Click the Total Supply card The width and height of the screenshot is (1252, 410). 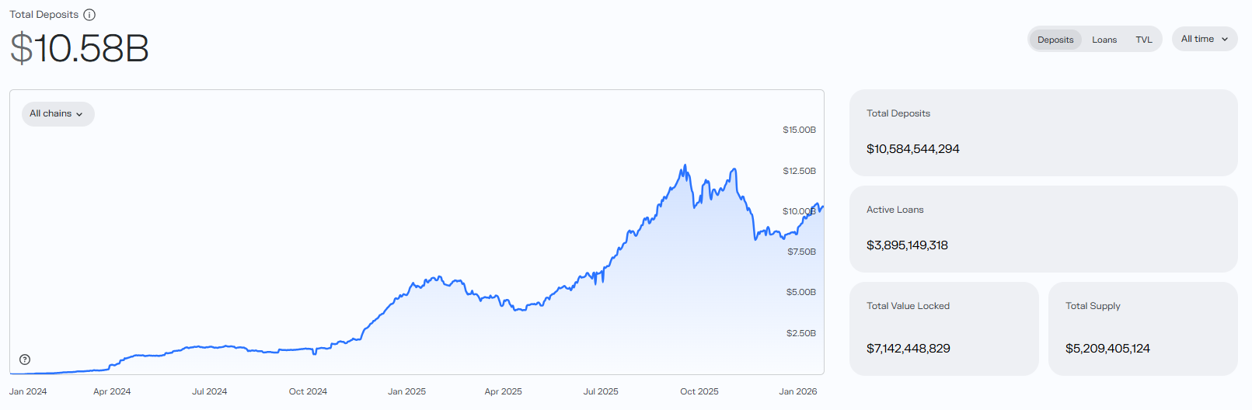(1142, 328)
